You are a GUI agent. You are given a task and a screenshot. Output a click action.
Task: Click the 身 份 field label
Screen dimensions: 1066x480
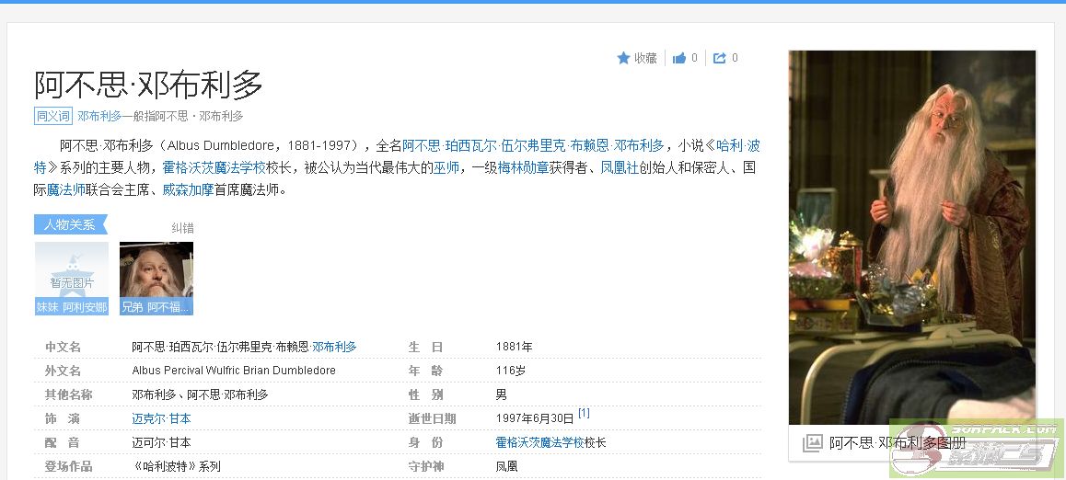(425, 442)
